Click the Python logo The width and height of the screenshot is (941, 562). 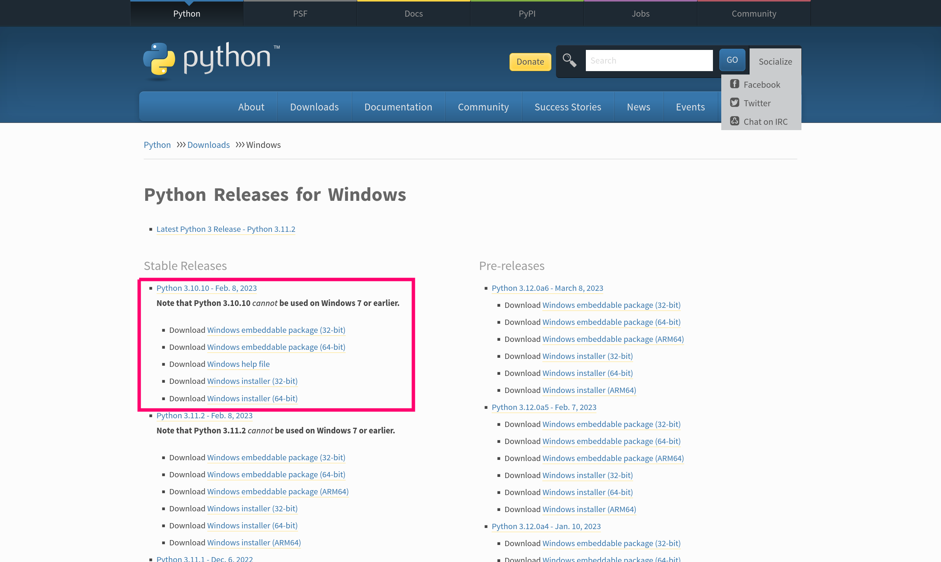point(210,61)
